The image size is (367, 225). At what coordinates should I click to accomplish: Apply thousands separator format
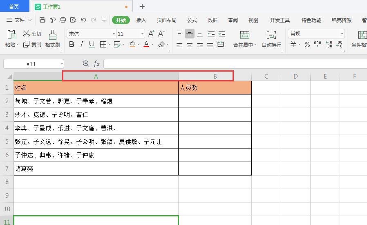pyautogui.click(x=318, y=44)
